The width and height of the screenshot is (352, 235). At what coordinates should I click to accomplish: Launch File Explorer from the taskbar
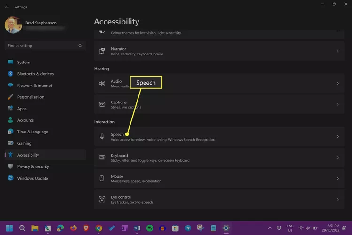tap(35, 228)
